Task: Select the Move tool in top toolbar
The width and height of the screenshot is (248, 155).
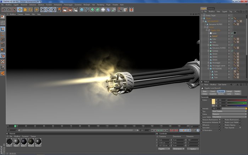Action: pyautogui.click(x=20, y=10)
